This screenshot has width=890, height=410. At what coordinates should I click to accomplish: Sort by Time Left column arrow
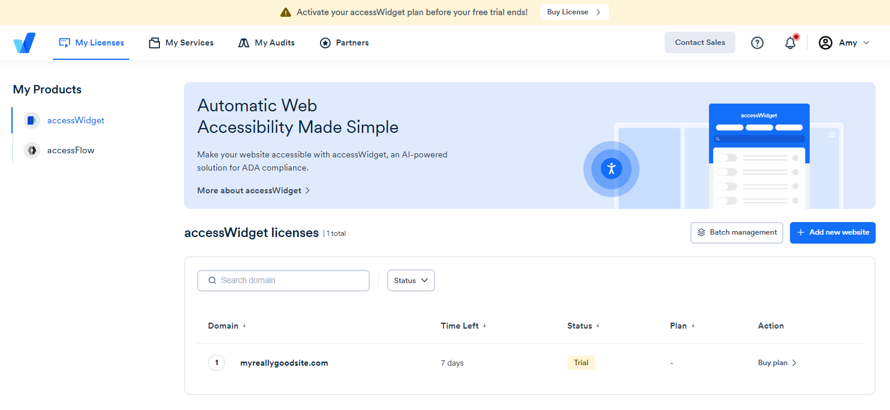coord(484,326)
